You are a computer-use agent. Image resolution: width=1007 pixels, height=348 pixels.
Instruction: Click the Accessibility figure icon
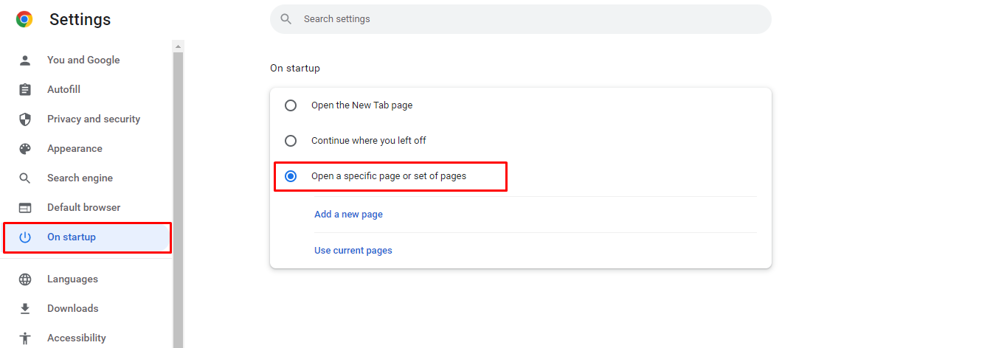point(25,338)
